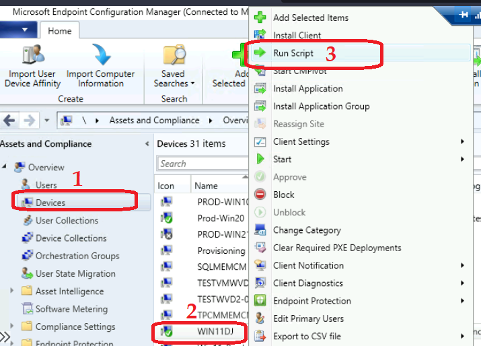481x346 pixels.
Task: Click the Install Application Group icon
Action: (x=260, y=106)
